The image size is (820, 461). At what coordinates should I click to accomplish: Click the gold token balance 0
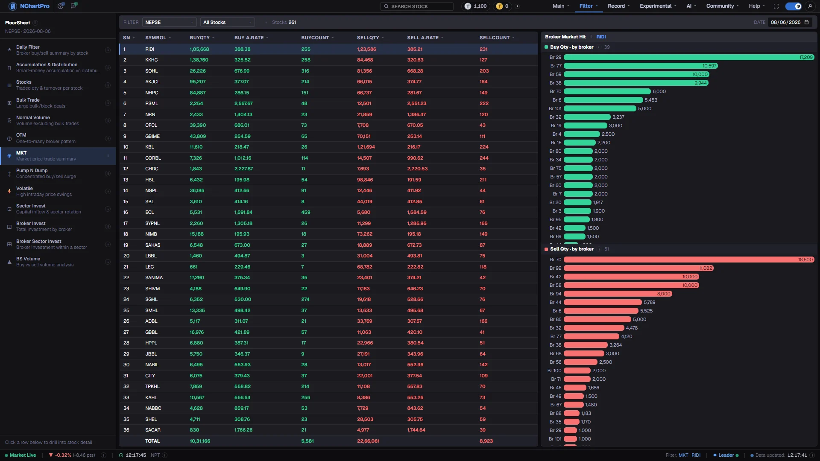[x=503, y=6]
